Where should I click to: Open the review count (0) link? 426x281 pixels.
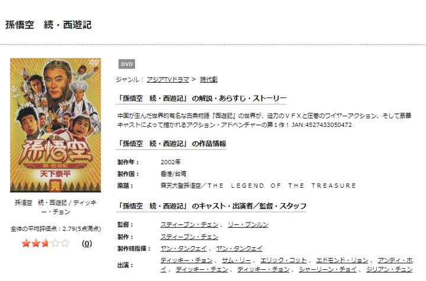click(86, 243)
